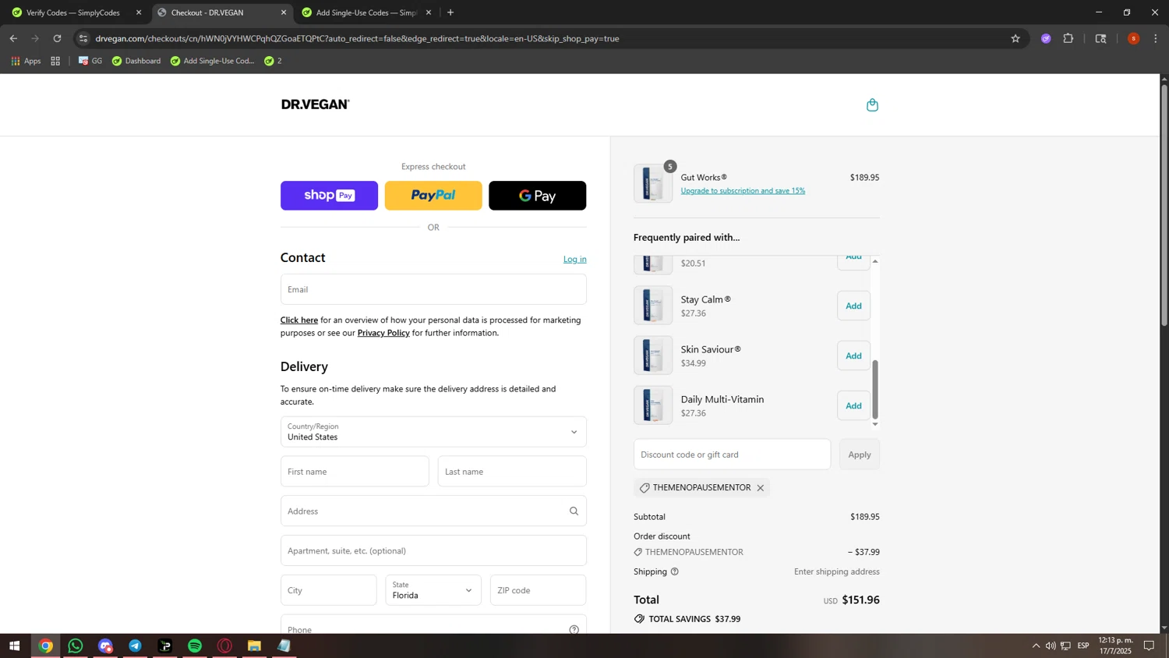This screenshot has width=1169, height=658.
Task: Click the Log in link
Action: 575,259
